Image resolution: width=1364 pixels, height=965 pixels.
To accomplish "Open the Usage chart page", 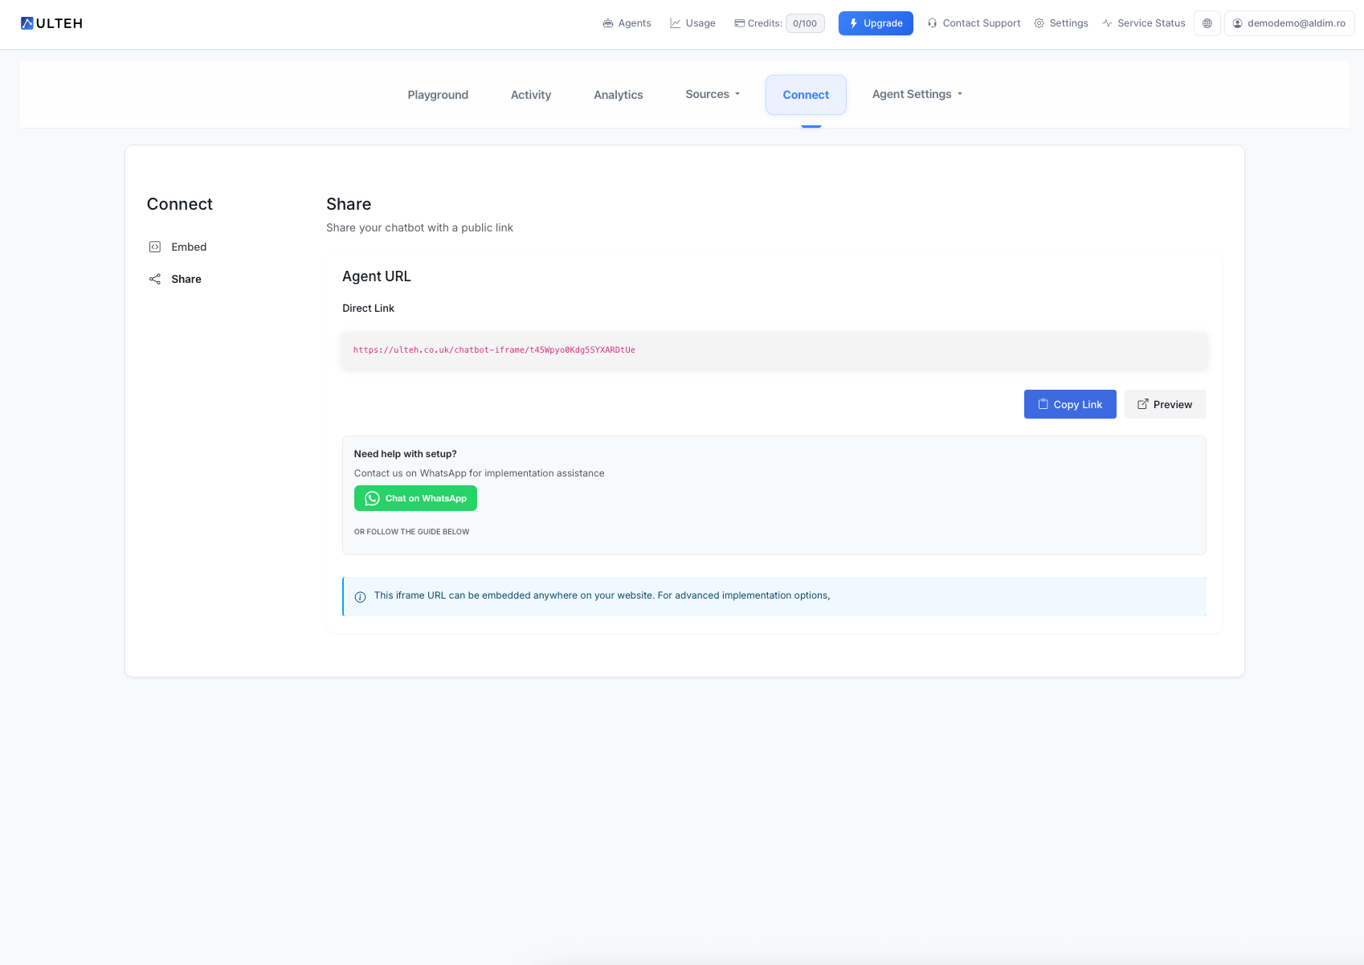I will point(692,23).
